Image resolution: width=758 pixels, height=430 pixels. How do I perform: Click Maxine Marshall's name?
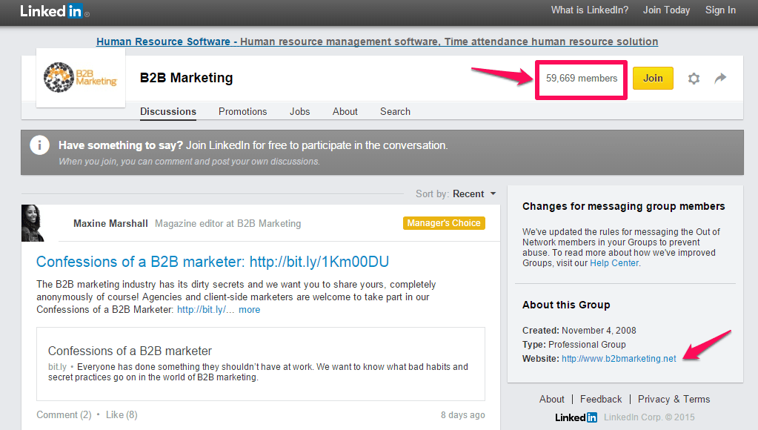[110, 223]
